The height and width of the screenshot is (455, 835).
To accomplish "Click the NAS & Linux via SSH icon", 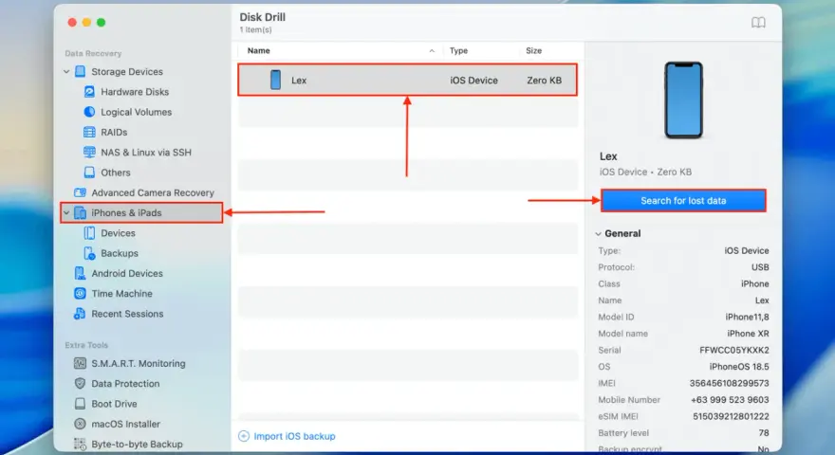I will [89, 153].
